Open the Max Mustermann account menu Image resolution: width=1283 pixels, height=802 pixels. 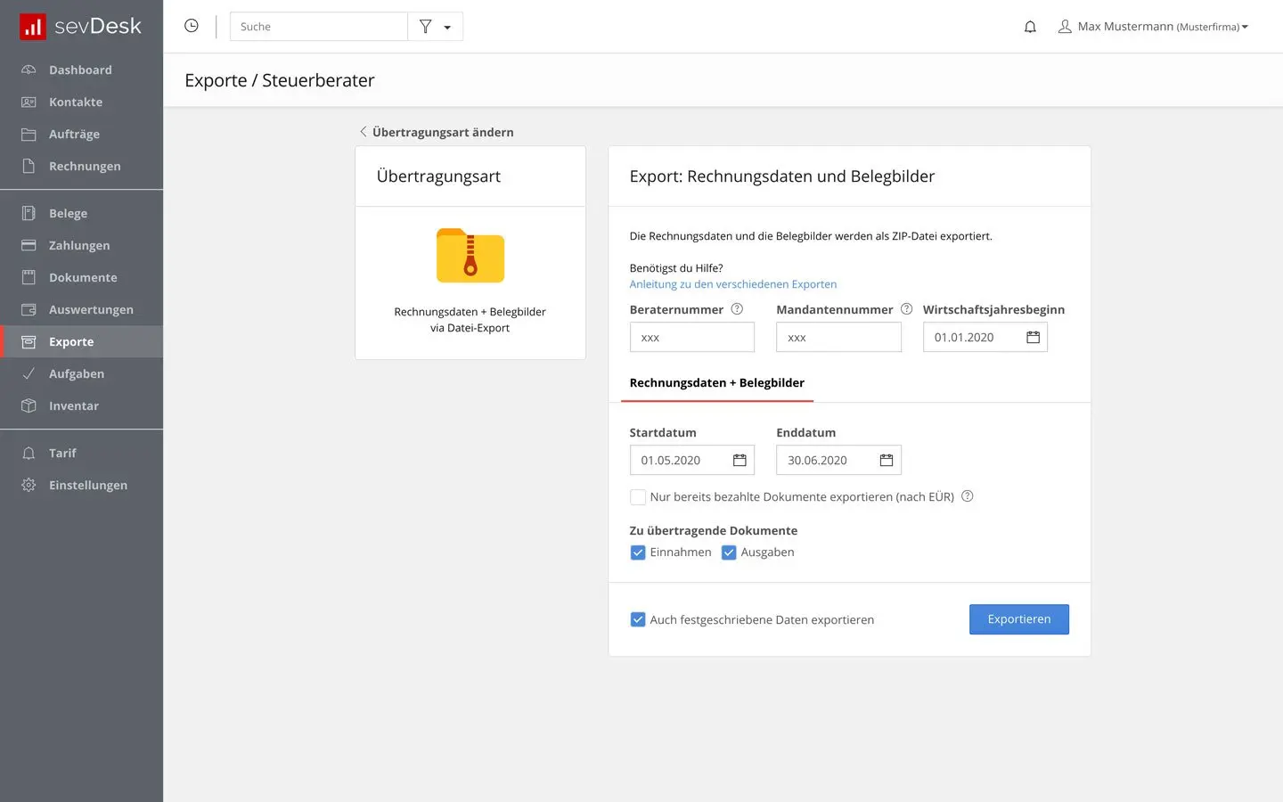click(1153, 27)
